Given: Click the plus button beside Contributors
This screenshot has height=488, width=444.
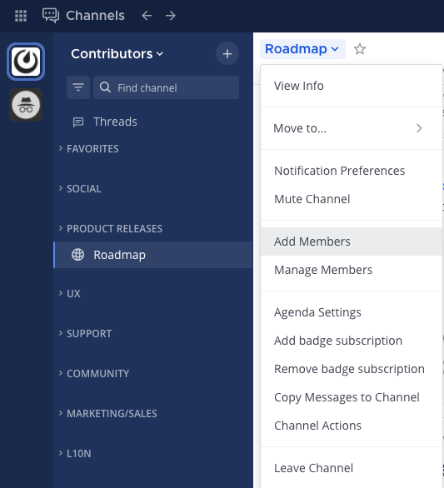Looking at the screenshot, I should 227,53.
